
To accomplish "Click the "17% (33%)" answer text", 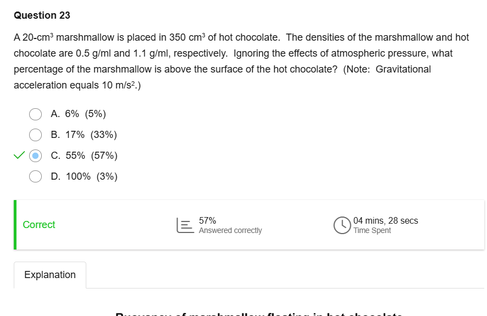I will (x=84, y=135).
